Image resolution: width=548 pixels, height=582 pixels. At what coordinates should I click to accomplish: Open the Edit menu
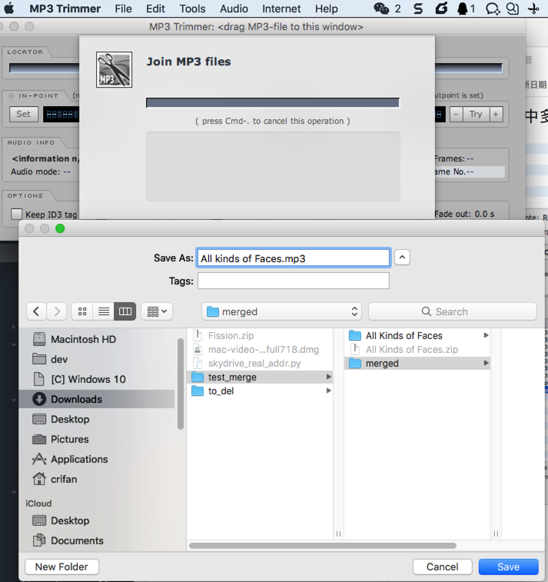[x=155, y=8]
